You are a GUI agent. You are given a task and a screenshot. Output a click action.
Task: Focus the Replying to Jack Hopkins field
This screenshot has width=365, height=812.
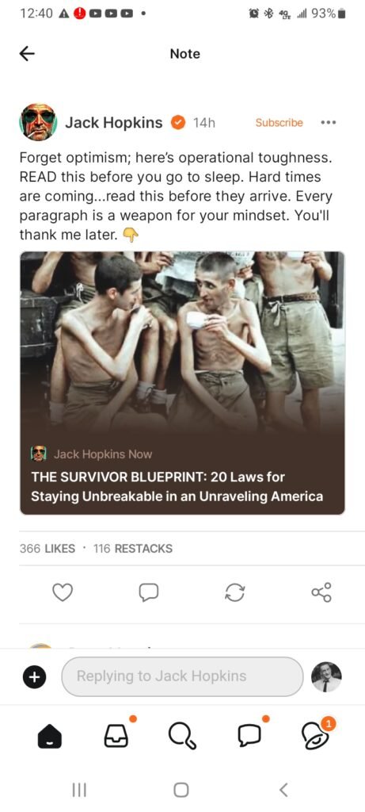tap(182, 676)
